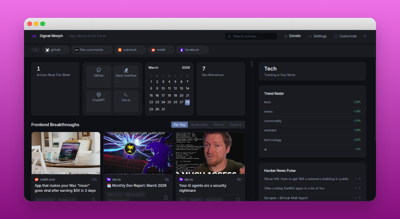Viewport: 400px width, 219px height.
Task: Click the reddit.com source icon on card
Action: [37, 180]
